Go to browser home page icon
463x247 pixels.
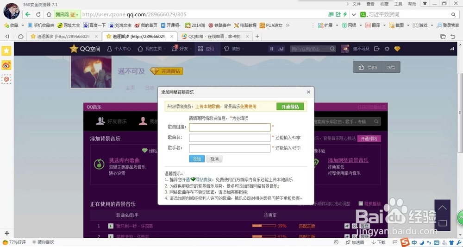[49, 14]
